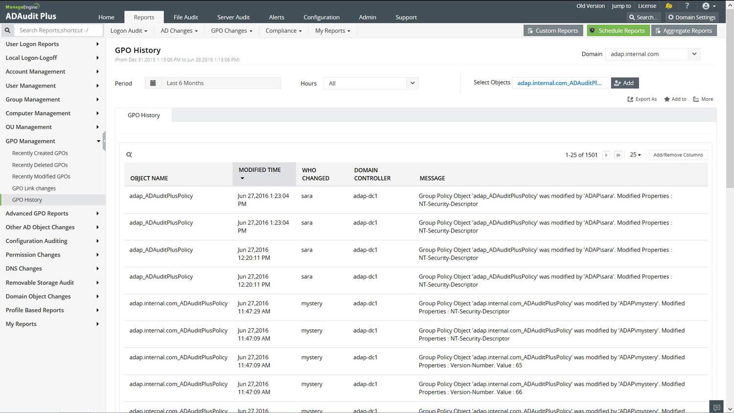This screenshot has height=413, width=734.
Task: Open the Add/Remove Columns button
Action: [678, 155]
